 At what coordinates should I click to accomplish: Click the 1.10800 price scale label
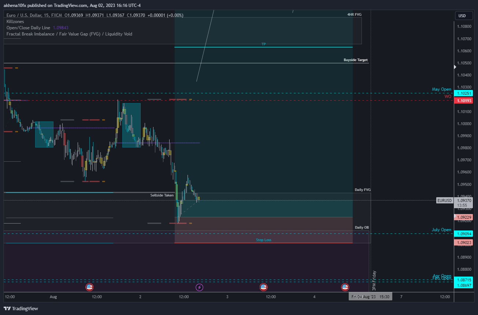coord(463,26)
